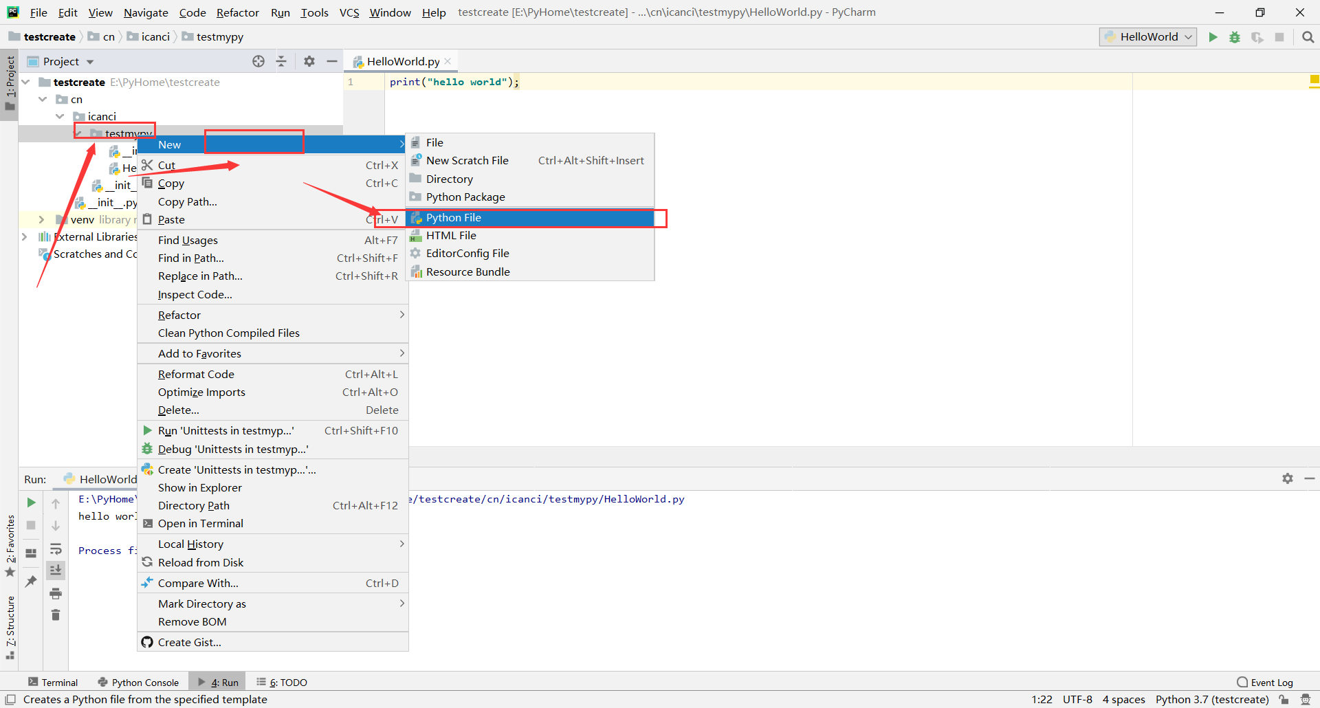Restore layout icon in Run sidebar
This screenshot has height=708, width=1320.
pos(31,553)
